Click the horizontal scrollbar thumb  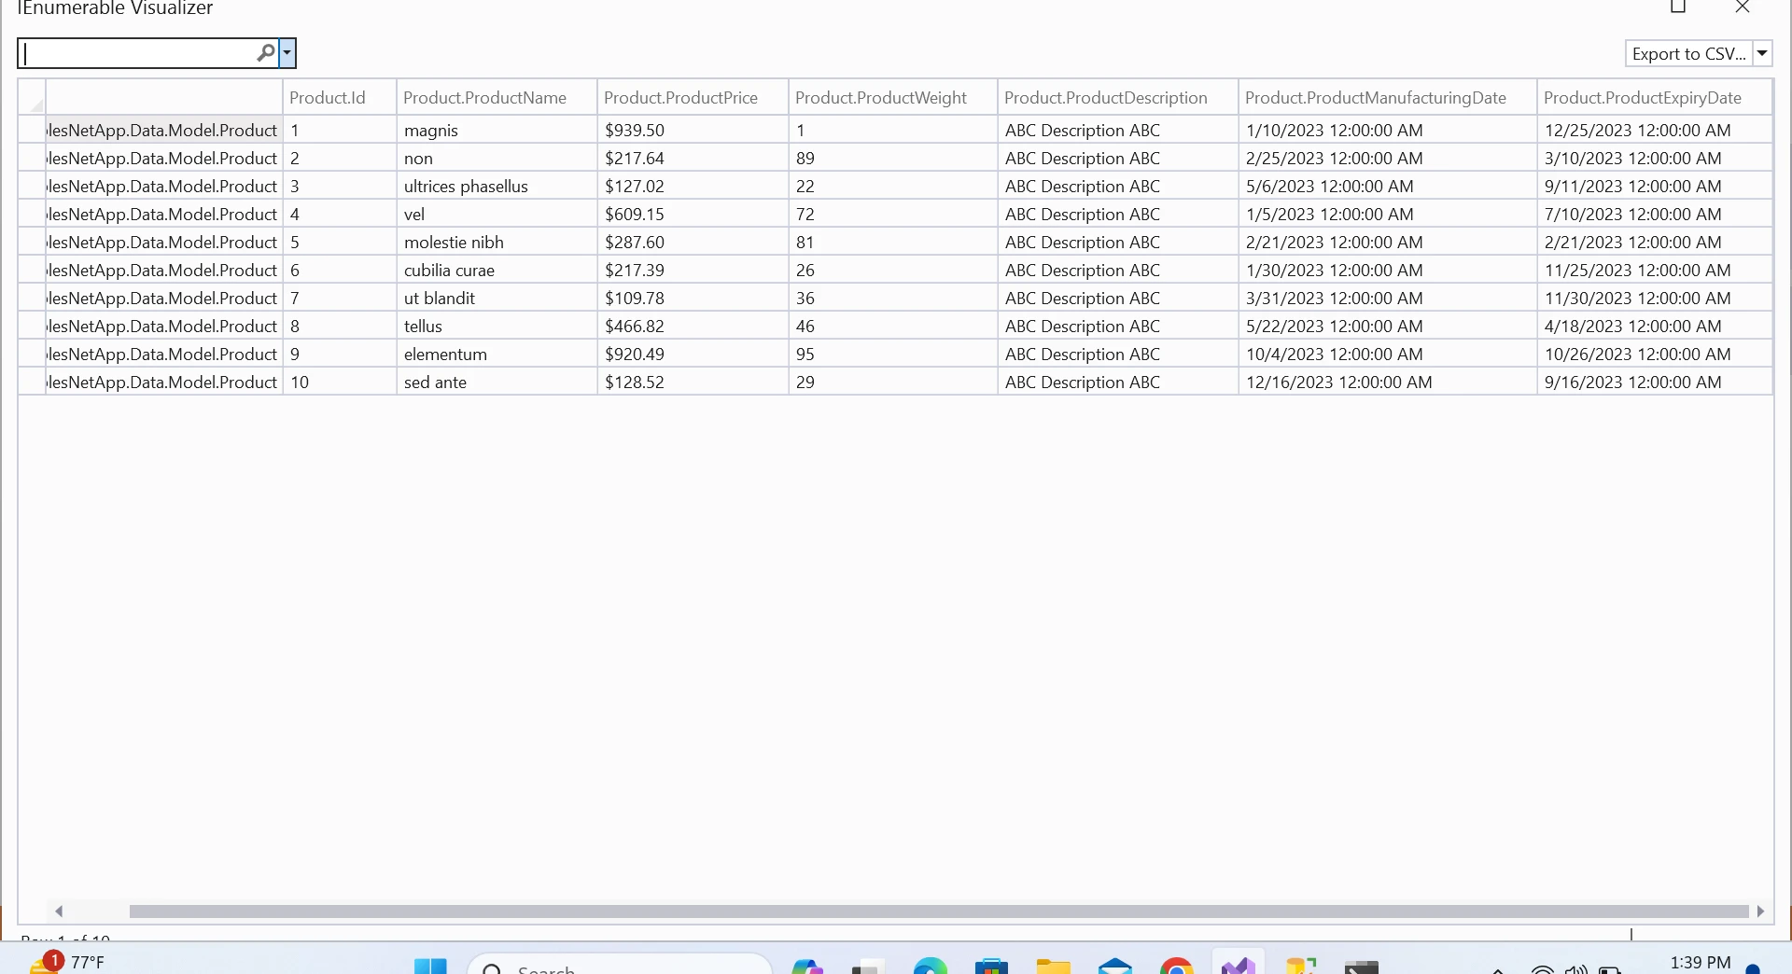(939, 911)
